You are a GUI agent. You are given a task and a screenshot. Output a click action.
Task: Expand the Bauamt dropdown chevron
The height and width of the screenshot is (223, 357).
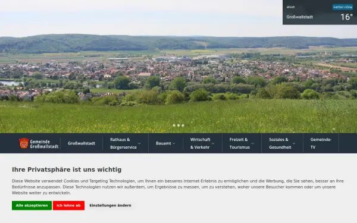click(174, 143)
